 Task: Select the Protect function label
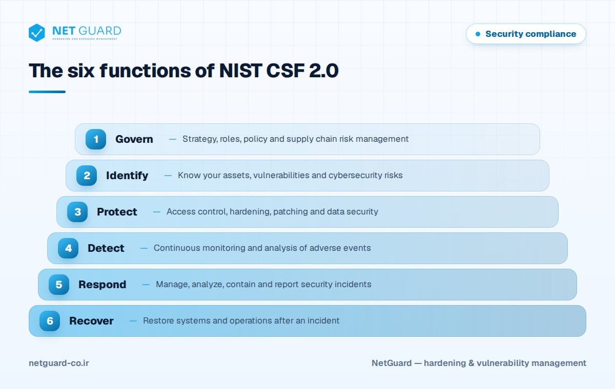[x=117, y=212]
